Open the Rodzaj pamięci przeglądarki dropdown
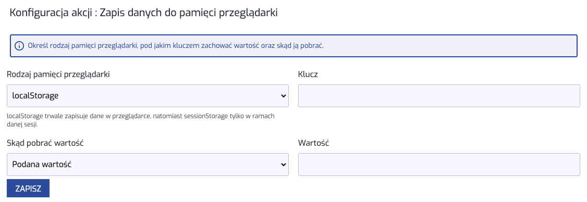This screenshot has height=202, width=587. [x=148, y=96]
